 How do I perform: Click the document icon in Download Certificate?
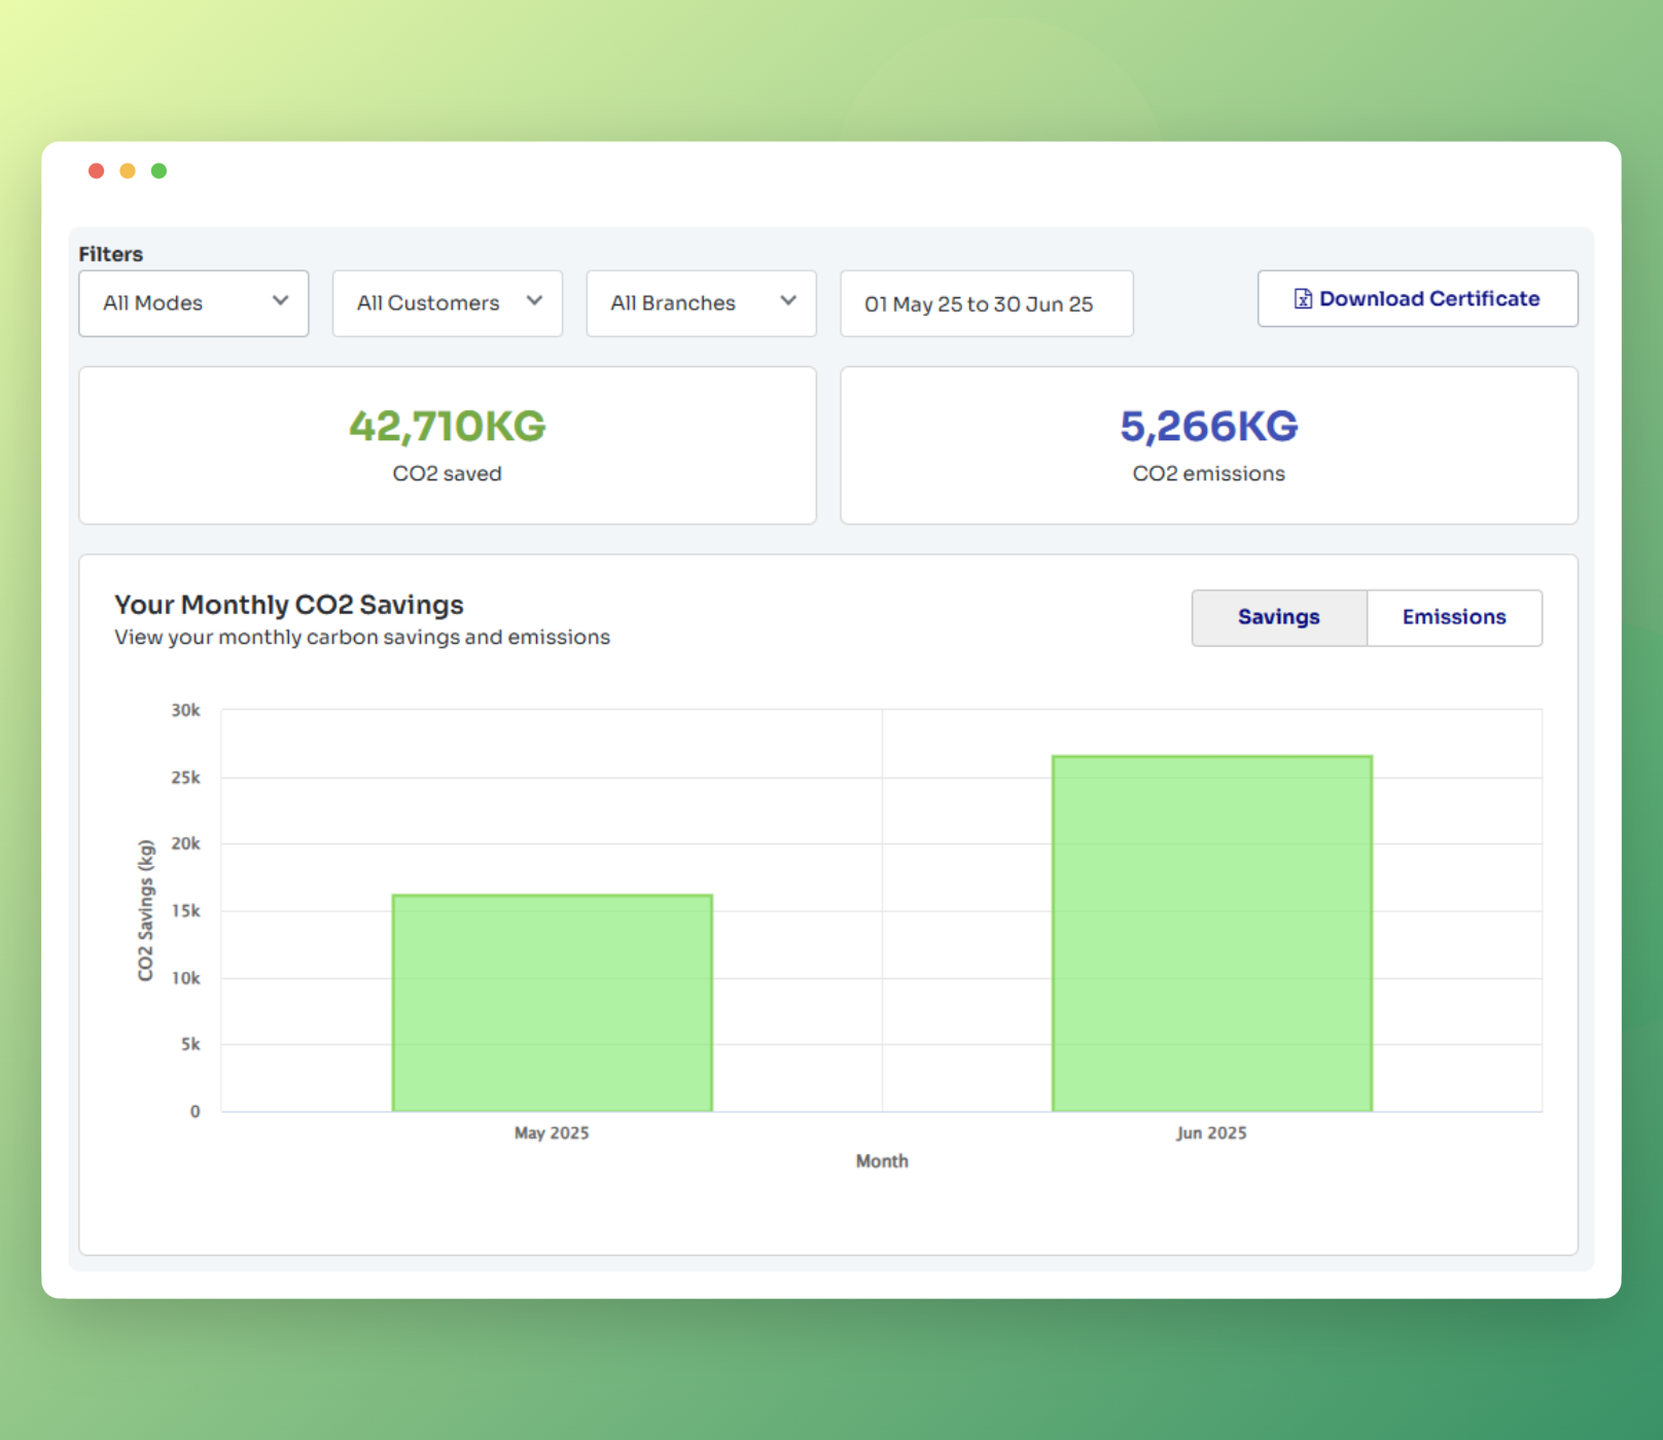[x=1303, y=299]
